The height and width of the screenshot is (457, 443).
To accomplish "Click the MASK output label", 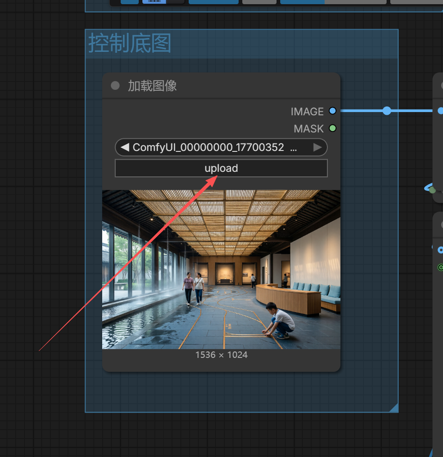I will click(308, 129).
